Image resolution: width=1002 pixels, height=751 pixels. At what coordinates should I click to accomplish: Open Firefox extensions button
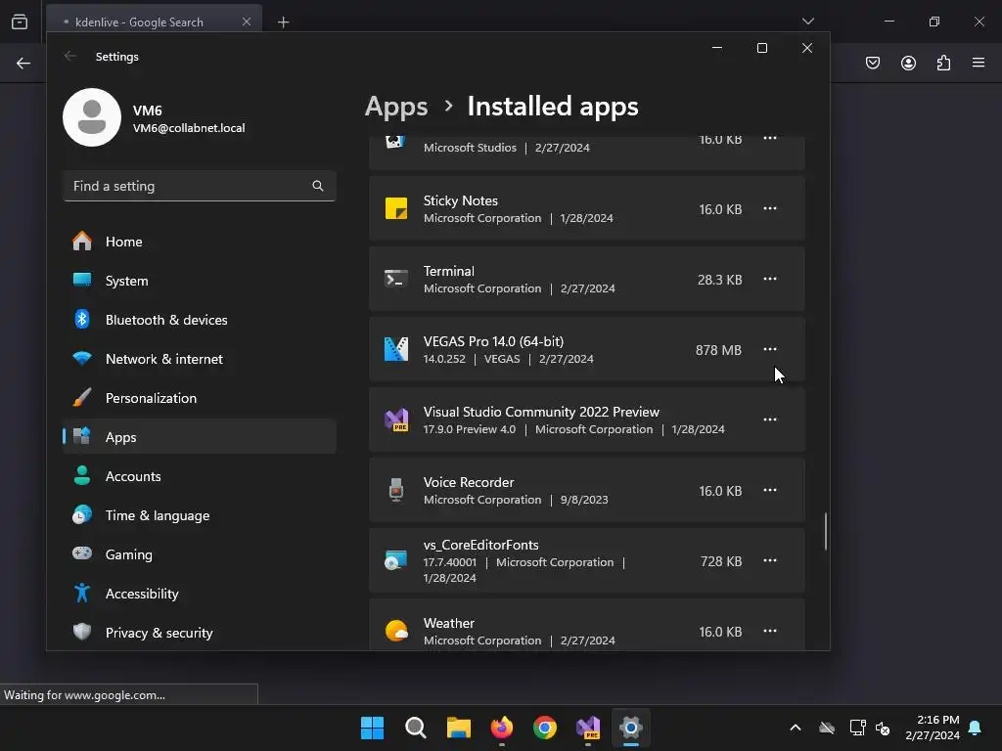pos(943,63)
